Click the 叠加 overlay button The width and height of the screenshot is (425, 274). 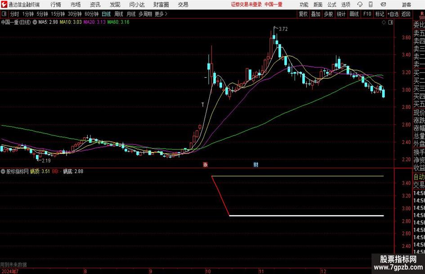tap(316, 14)
